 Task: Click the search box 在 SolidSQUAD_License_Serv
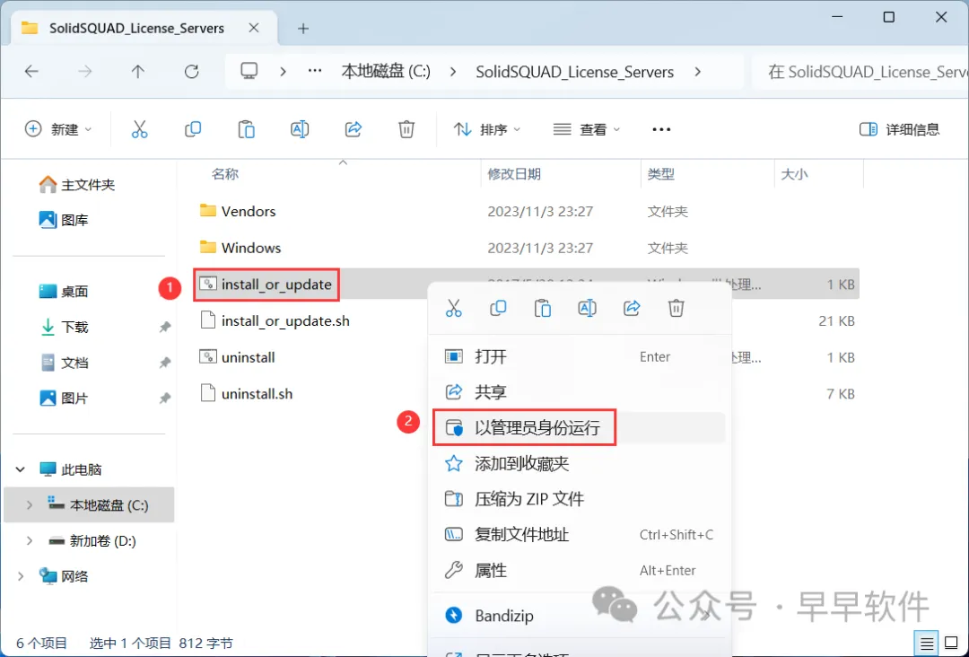(860, 72)
